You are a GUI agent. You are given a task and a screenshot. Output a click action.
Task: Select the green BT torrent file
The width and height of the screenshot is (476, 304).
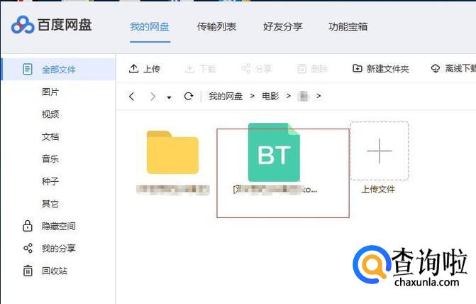275,152
